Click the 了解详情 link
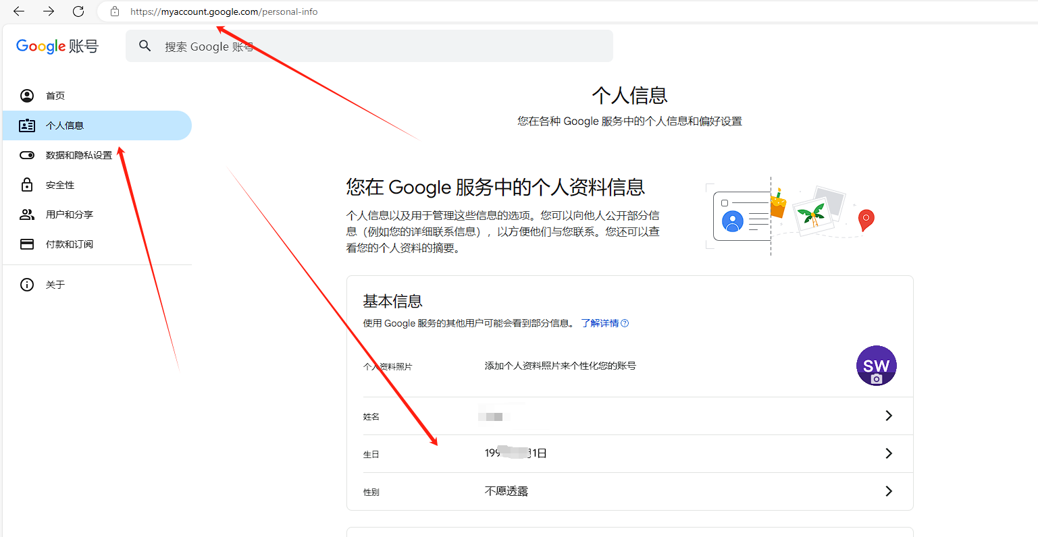 (600, 323)
